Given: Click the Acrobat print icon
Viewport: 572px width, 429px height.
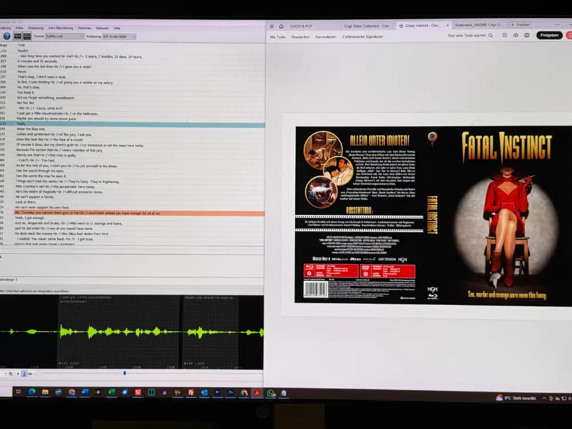Looking at the screenshot, I should 527,35.
